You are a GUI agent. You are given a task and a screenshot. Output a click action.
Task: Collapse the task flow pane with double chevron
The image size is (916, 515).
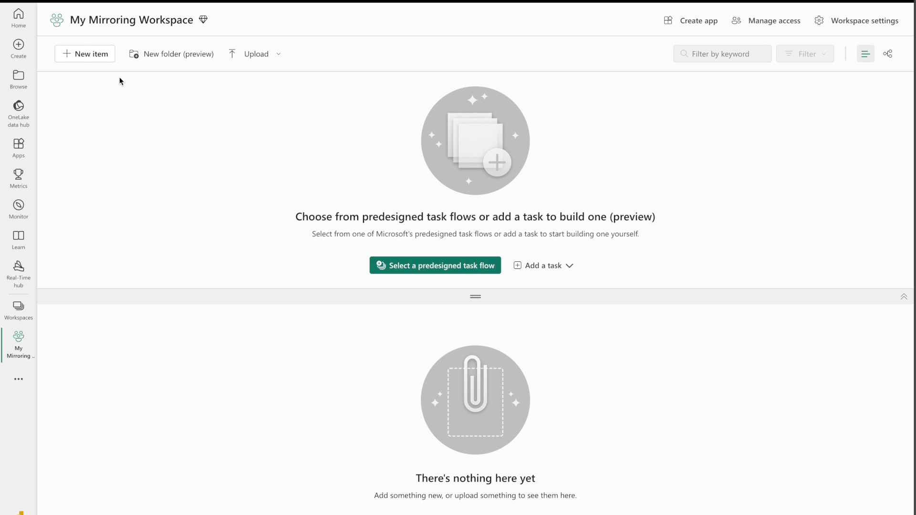904,297
